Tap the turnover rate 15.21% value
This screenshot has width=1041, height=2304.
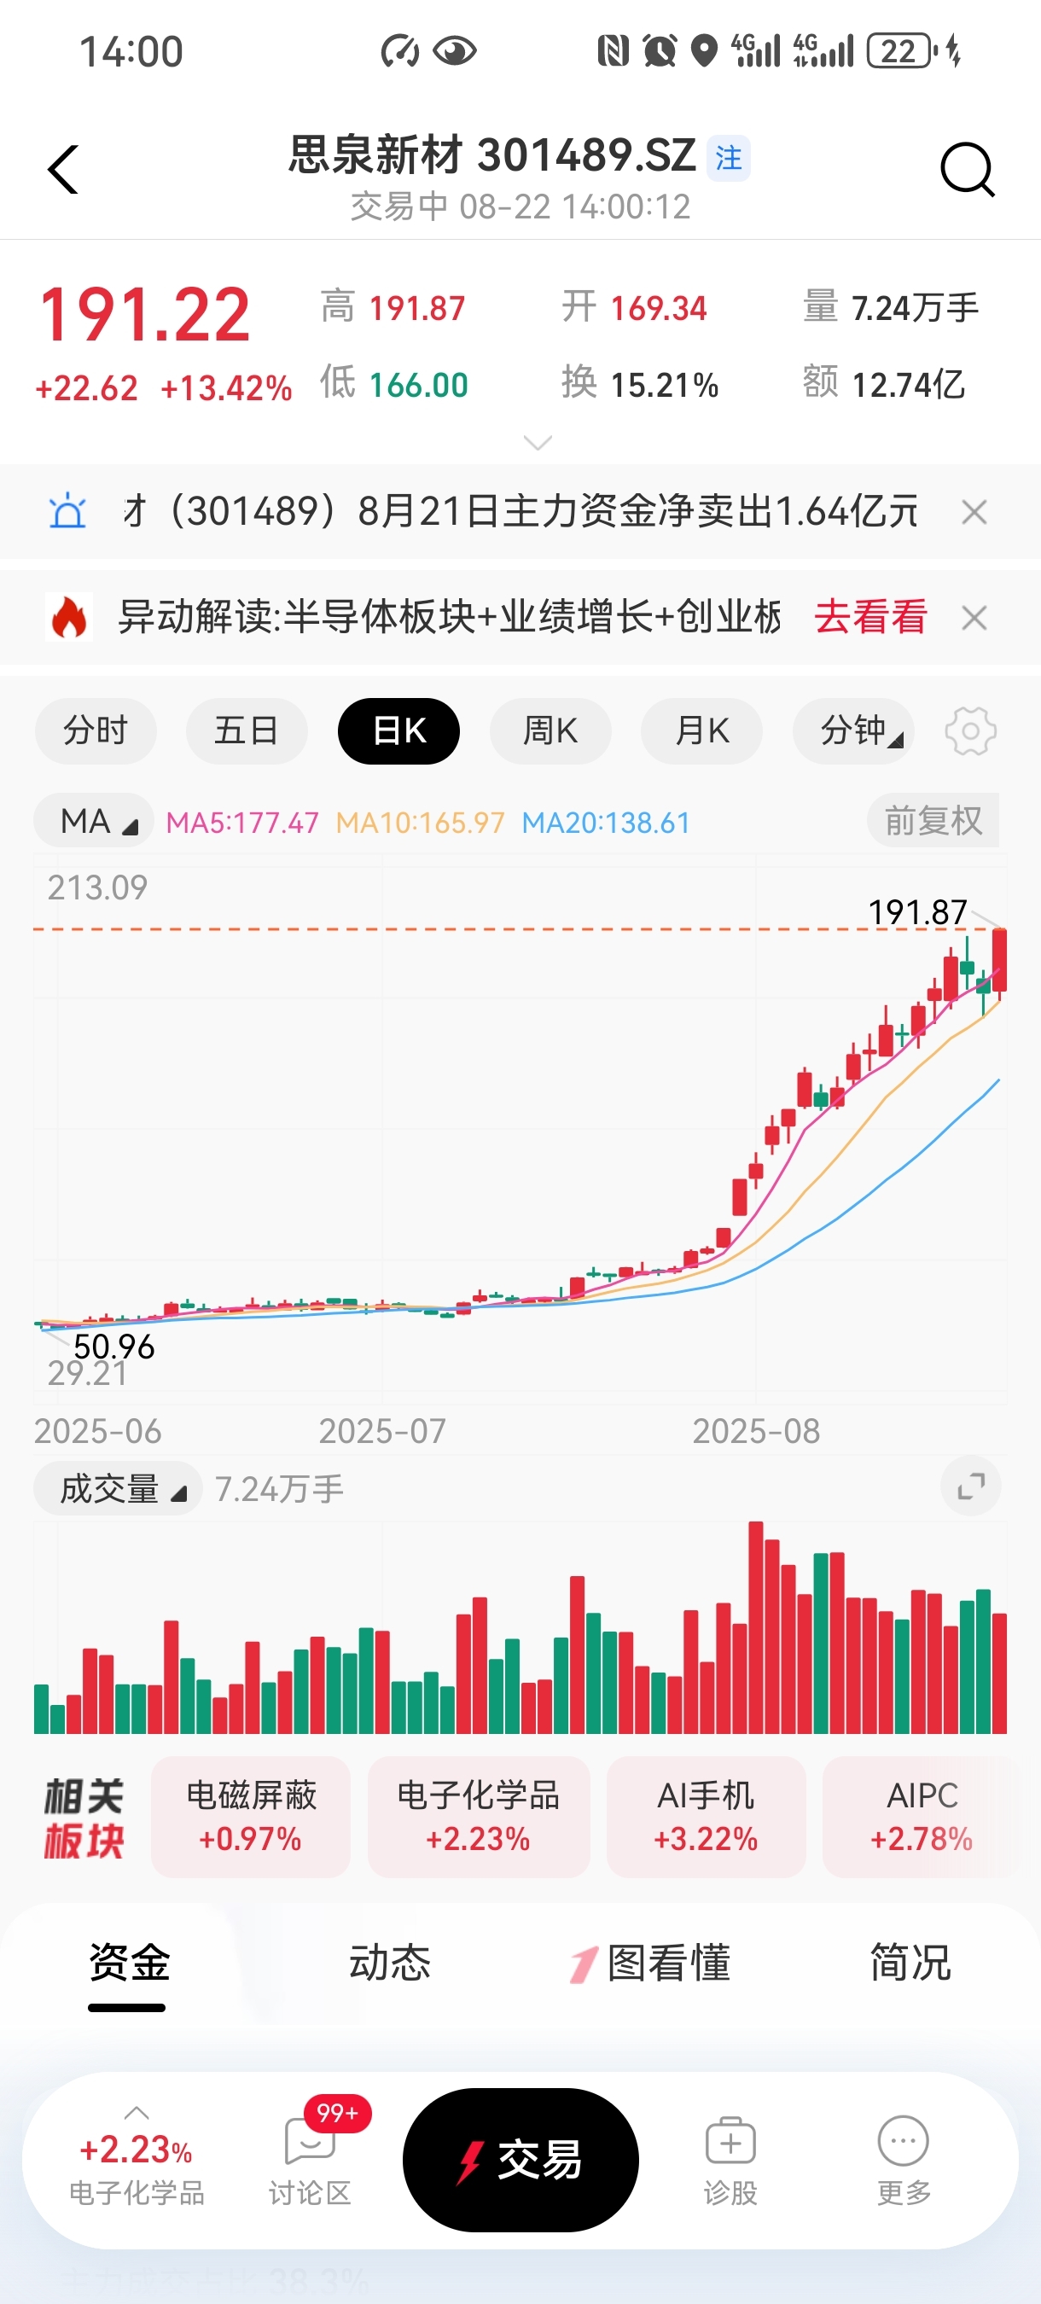(x=665, y=386)
